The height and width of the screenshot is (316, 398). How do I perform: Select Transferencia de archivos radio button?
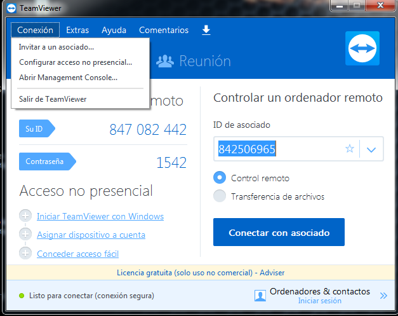coord(220,196)
